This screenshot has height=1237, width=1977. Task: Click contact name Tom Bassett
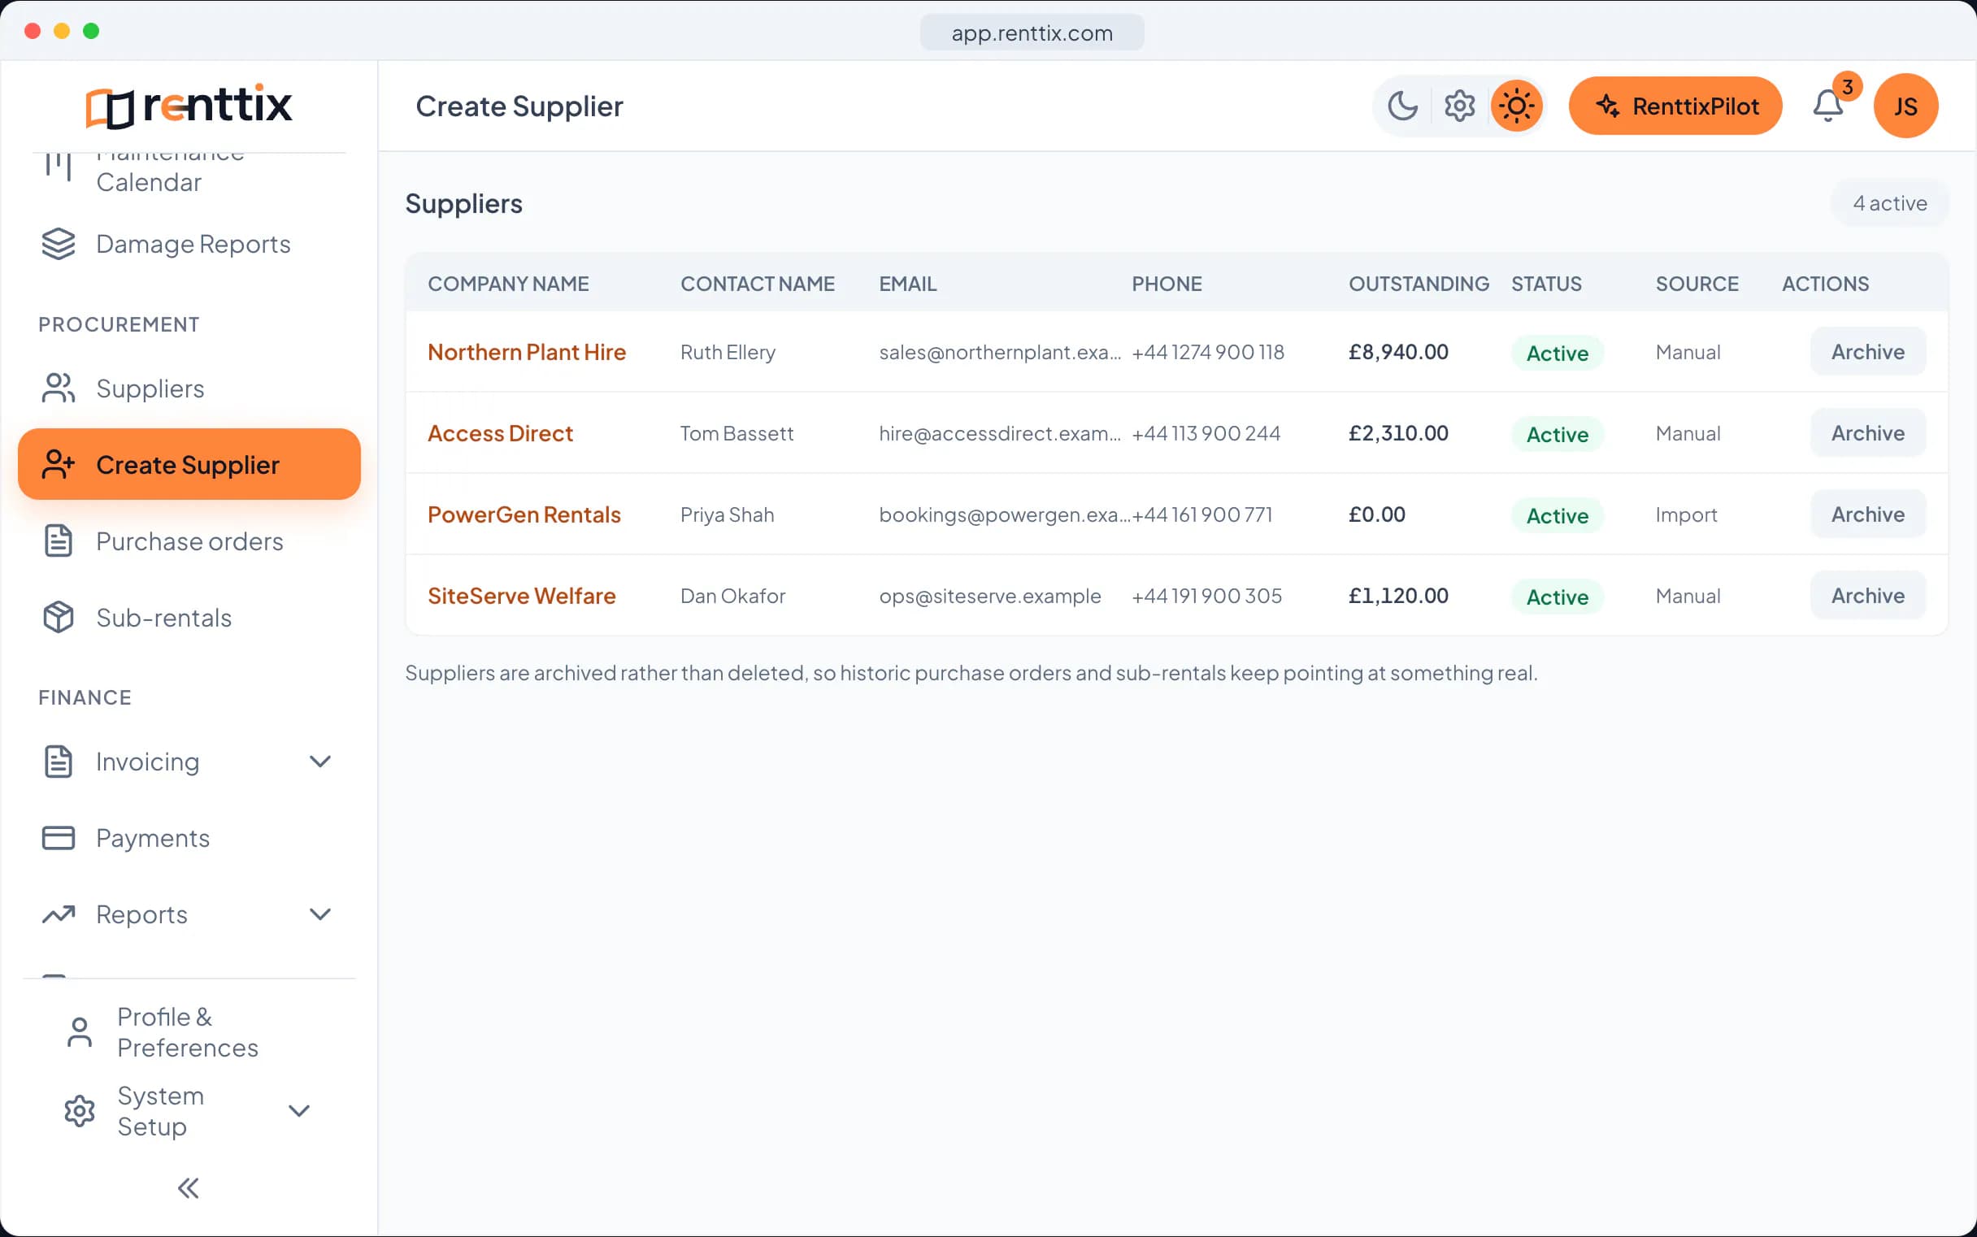pyautogui.click(x=737, y=432)
